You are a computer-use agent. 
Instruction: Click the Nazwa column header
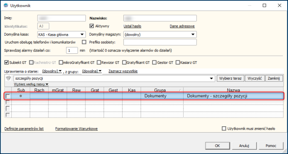[233, 90]
